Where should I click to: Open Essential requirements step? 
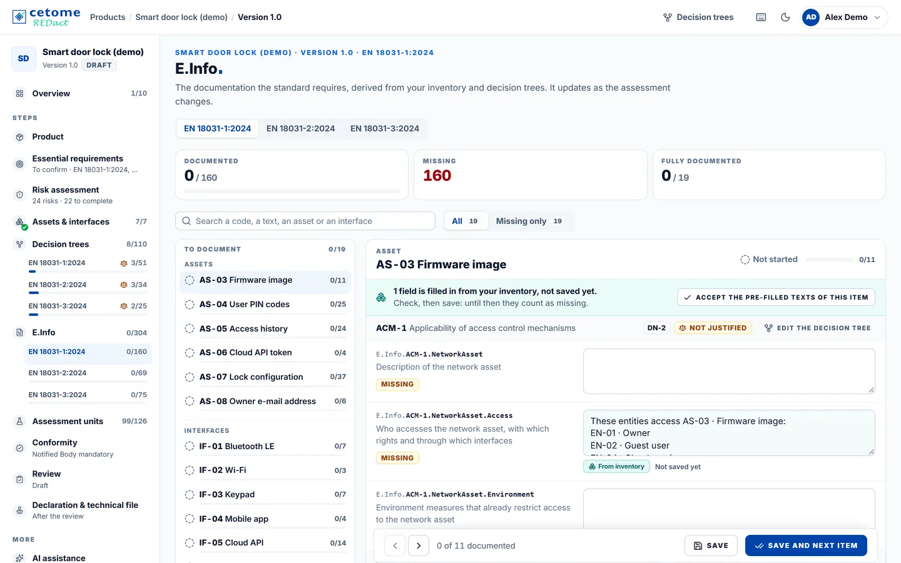coord(80,163)
